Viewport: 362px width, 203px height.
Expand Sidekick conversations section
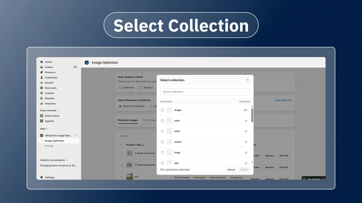(x=53, y=160)
